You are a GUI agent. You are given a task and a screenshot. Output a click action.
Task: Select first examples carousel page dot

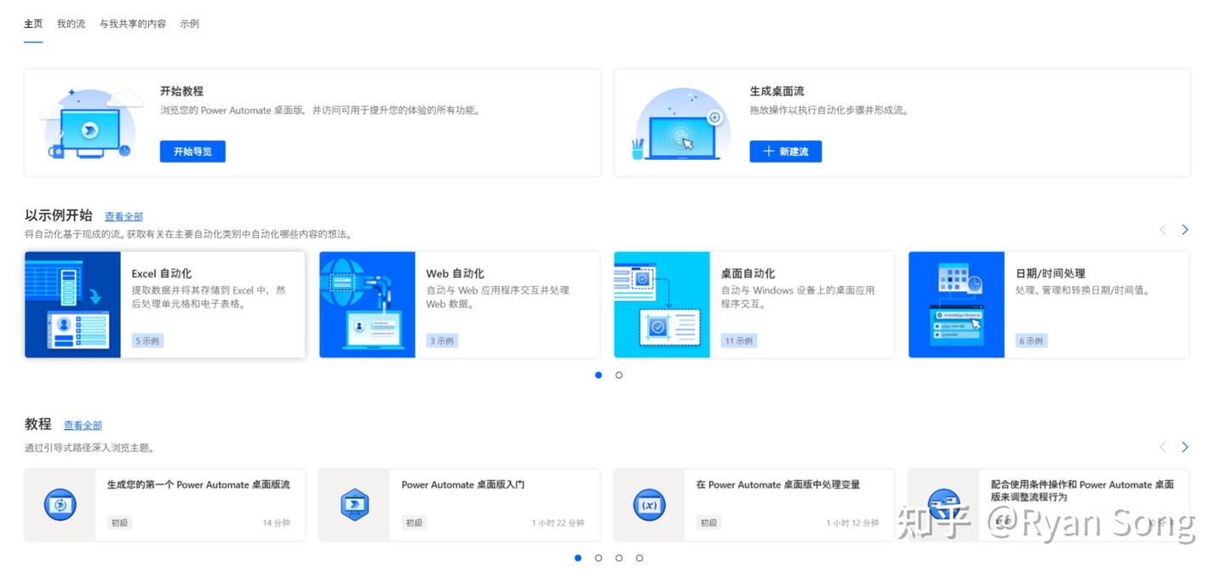coord(599,375)
